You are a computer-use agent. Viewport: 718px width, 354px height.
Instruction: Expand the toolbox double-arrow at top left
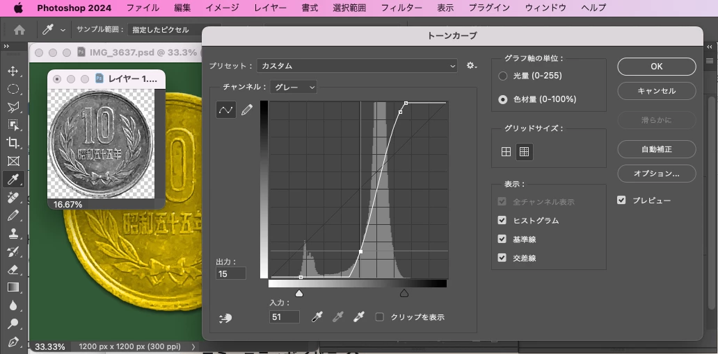[6, 47]
